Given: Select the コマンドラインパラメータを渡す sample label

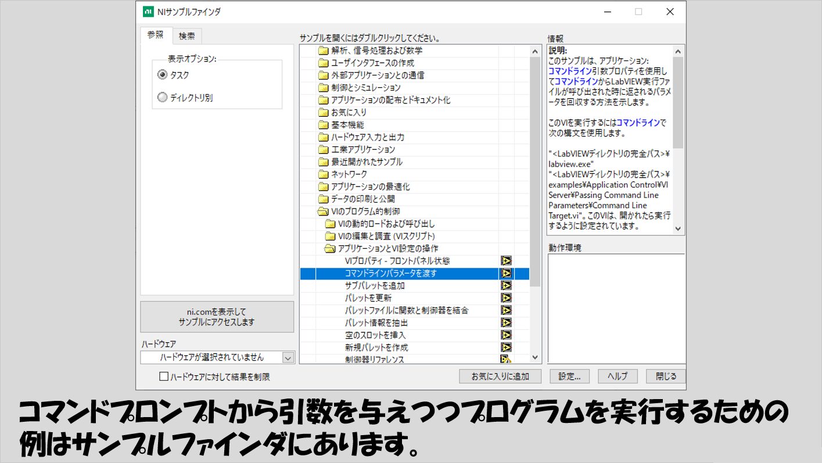Looking at the screenshot, I should click(391, 273).
